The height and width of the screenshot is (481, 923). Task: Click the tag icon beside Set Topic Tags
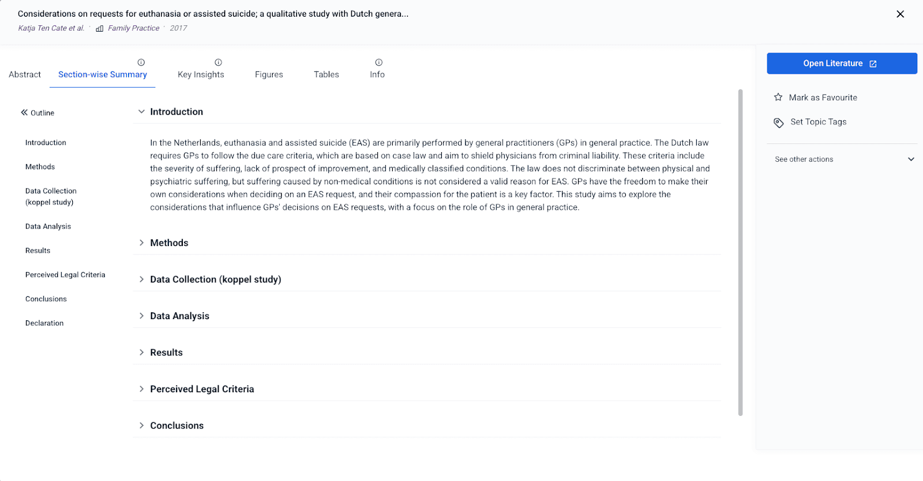pyautogui.click(x=779, y=122)
